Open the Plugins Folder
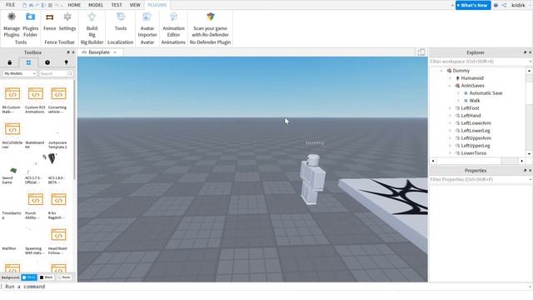The height and width of the screenshot is (300, 533). [30, 24]
